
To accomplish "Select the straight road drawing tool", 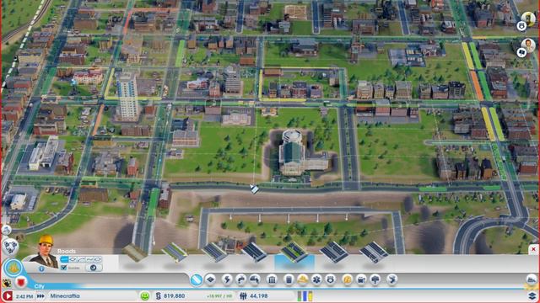I will tap(64, 259).
